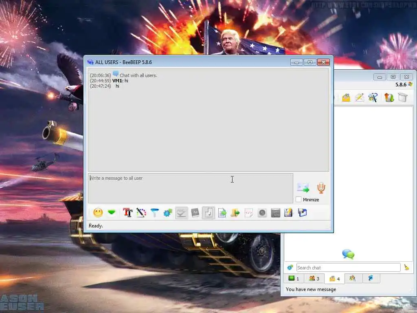Enable the Minimize checkbox
This screenshot has height=313, width=417.
pos(298,199)
